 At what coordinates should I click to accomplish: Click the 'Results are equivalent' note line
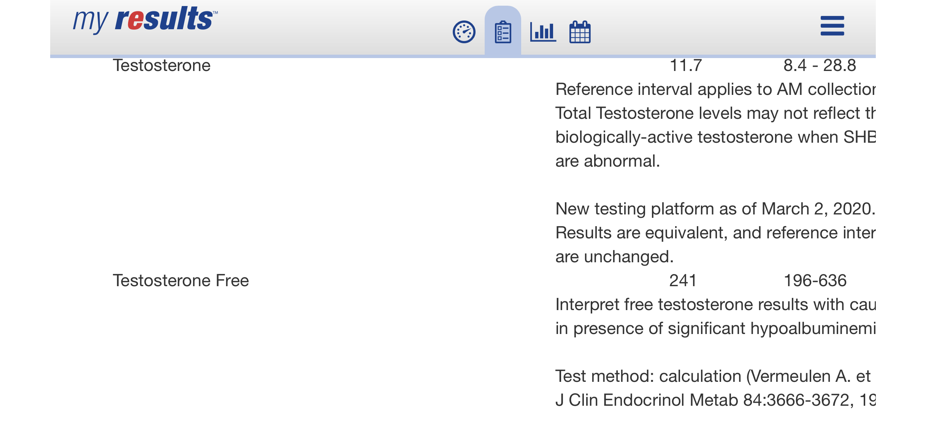[715, 233]
